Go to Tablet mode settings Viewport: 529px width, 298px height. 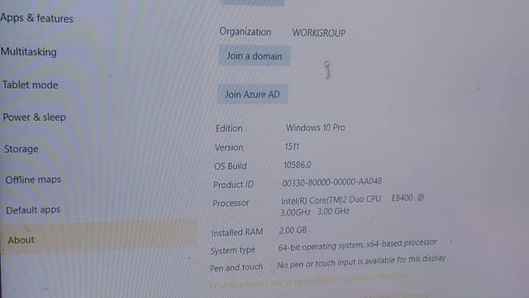pos(30,84)
